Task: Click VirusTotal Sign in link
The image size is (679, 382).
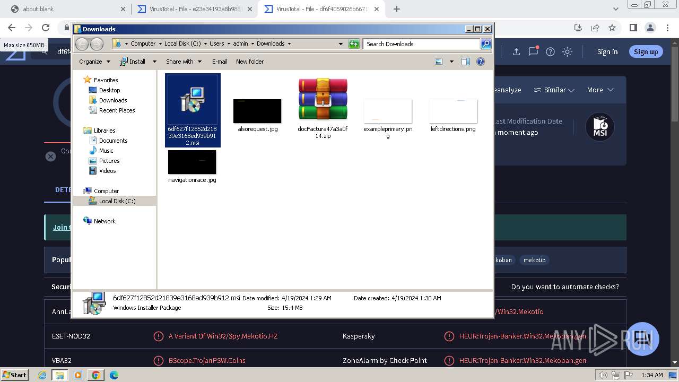Action: point(607,51)
